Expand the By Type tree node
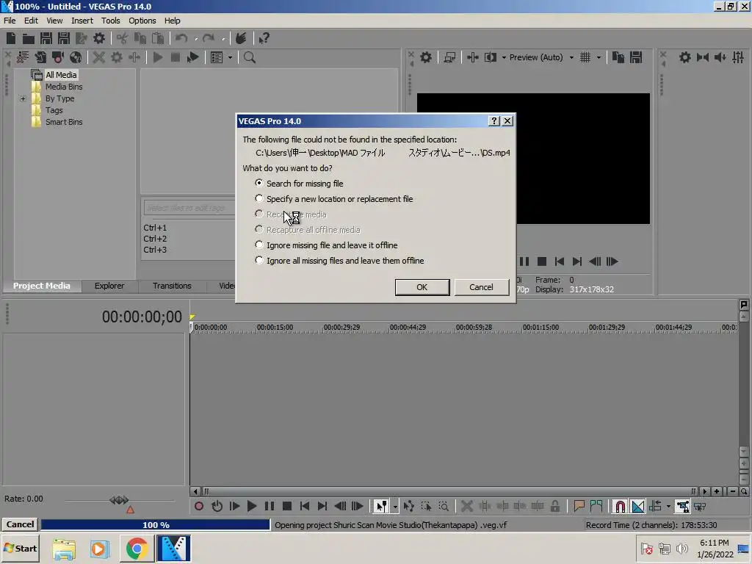 click(x=23, y=99)
